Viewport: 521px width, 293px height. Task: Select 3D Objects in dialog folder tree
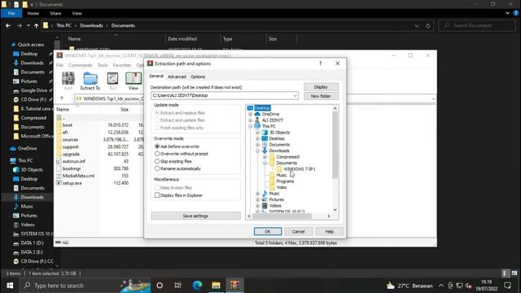279,132
